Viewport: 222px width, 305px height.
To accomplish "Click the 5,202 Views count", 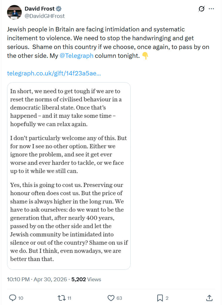I will [x=86, y=279].
